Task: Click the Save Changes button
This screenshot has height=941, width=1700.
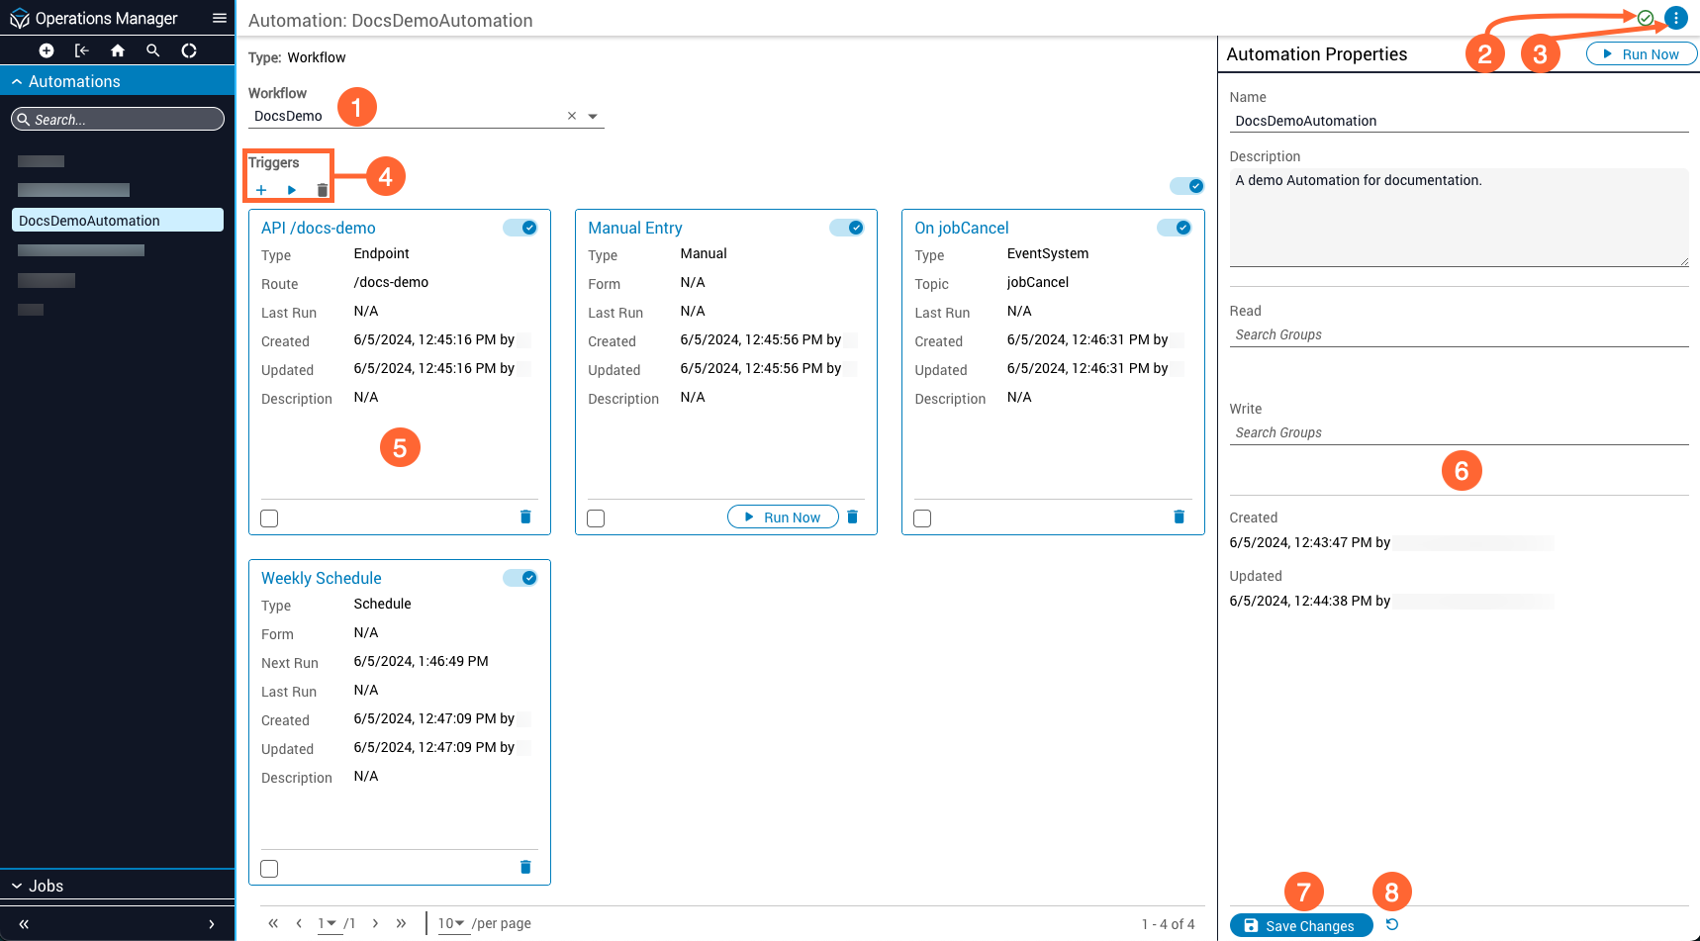Action: pyautogui.click(x=1300, y=925)
